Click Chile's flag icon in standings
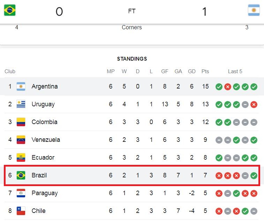The height and width of the screenshot is (222, 264). coord(21,211)
